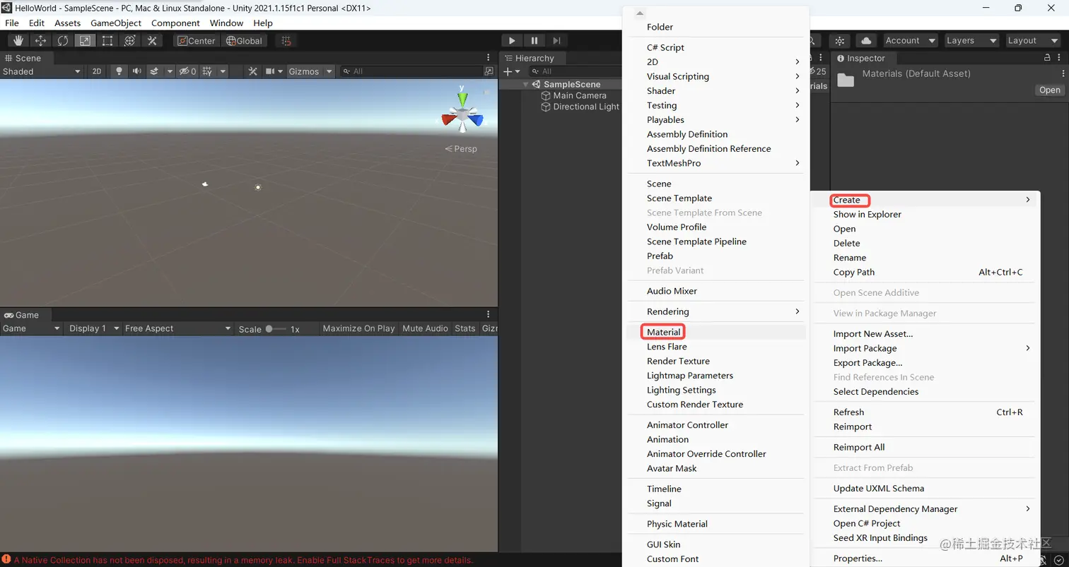Open the Game view mode dropdown
Image resolution: width=1069 pixels, height=567 pixels.
pyautogui.click(x=31, y=328)
